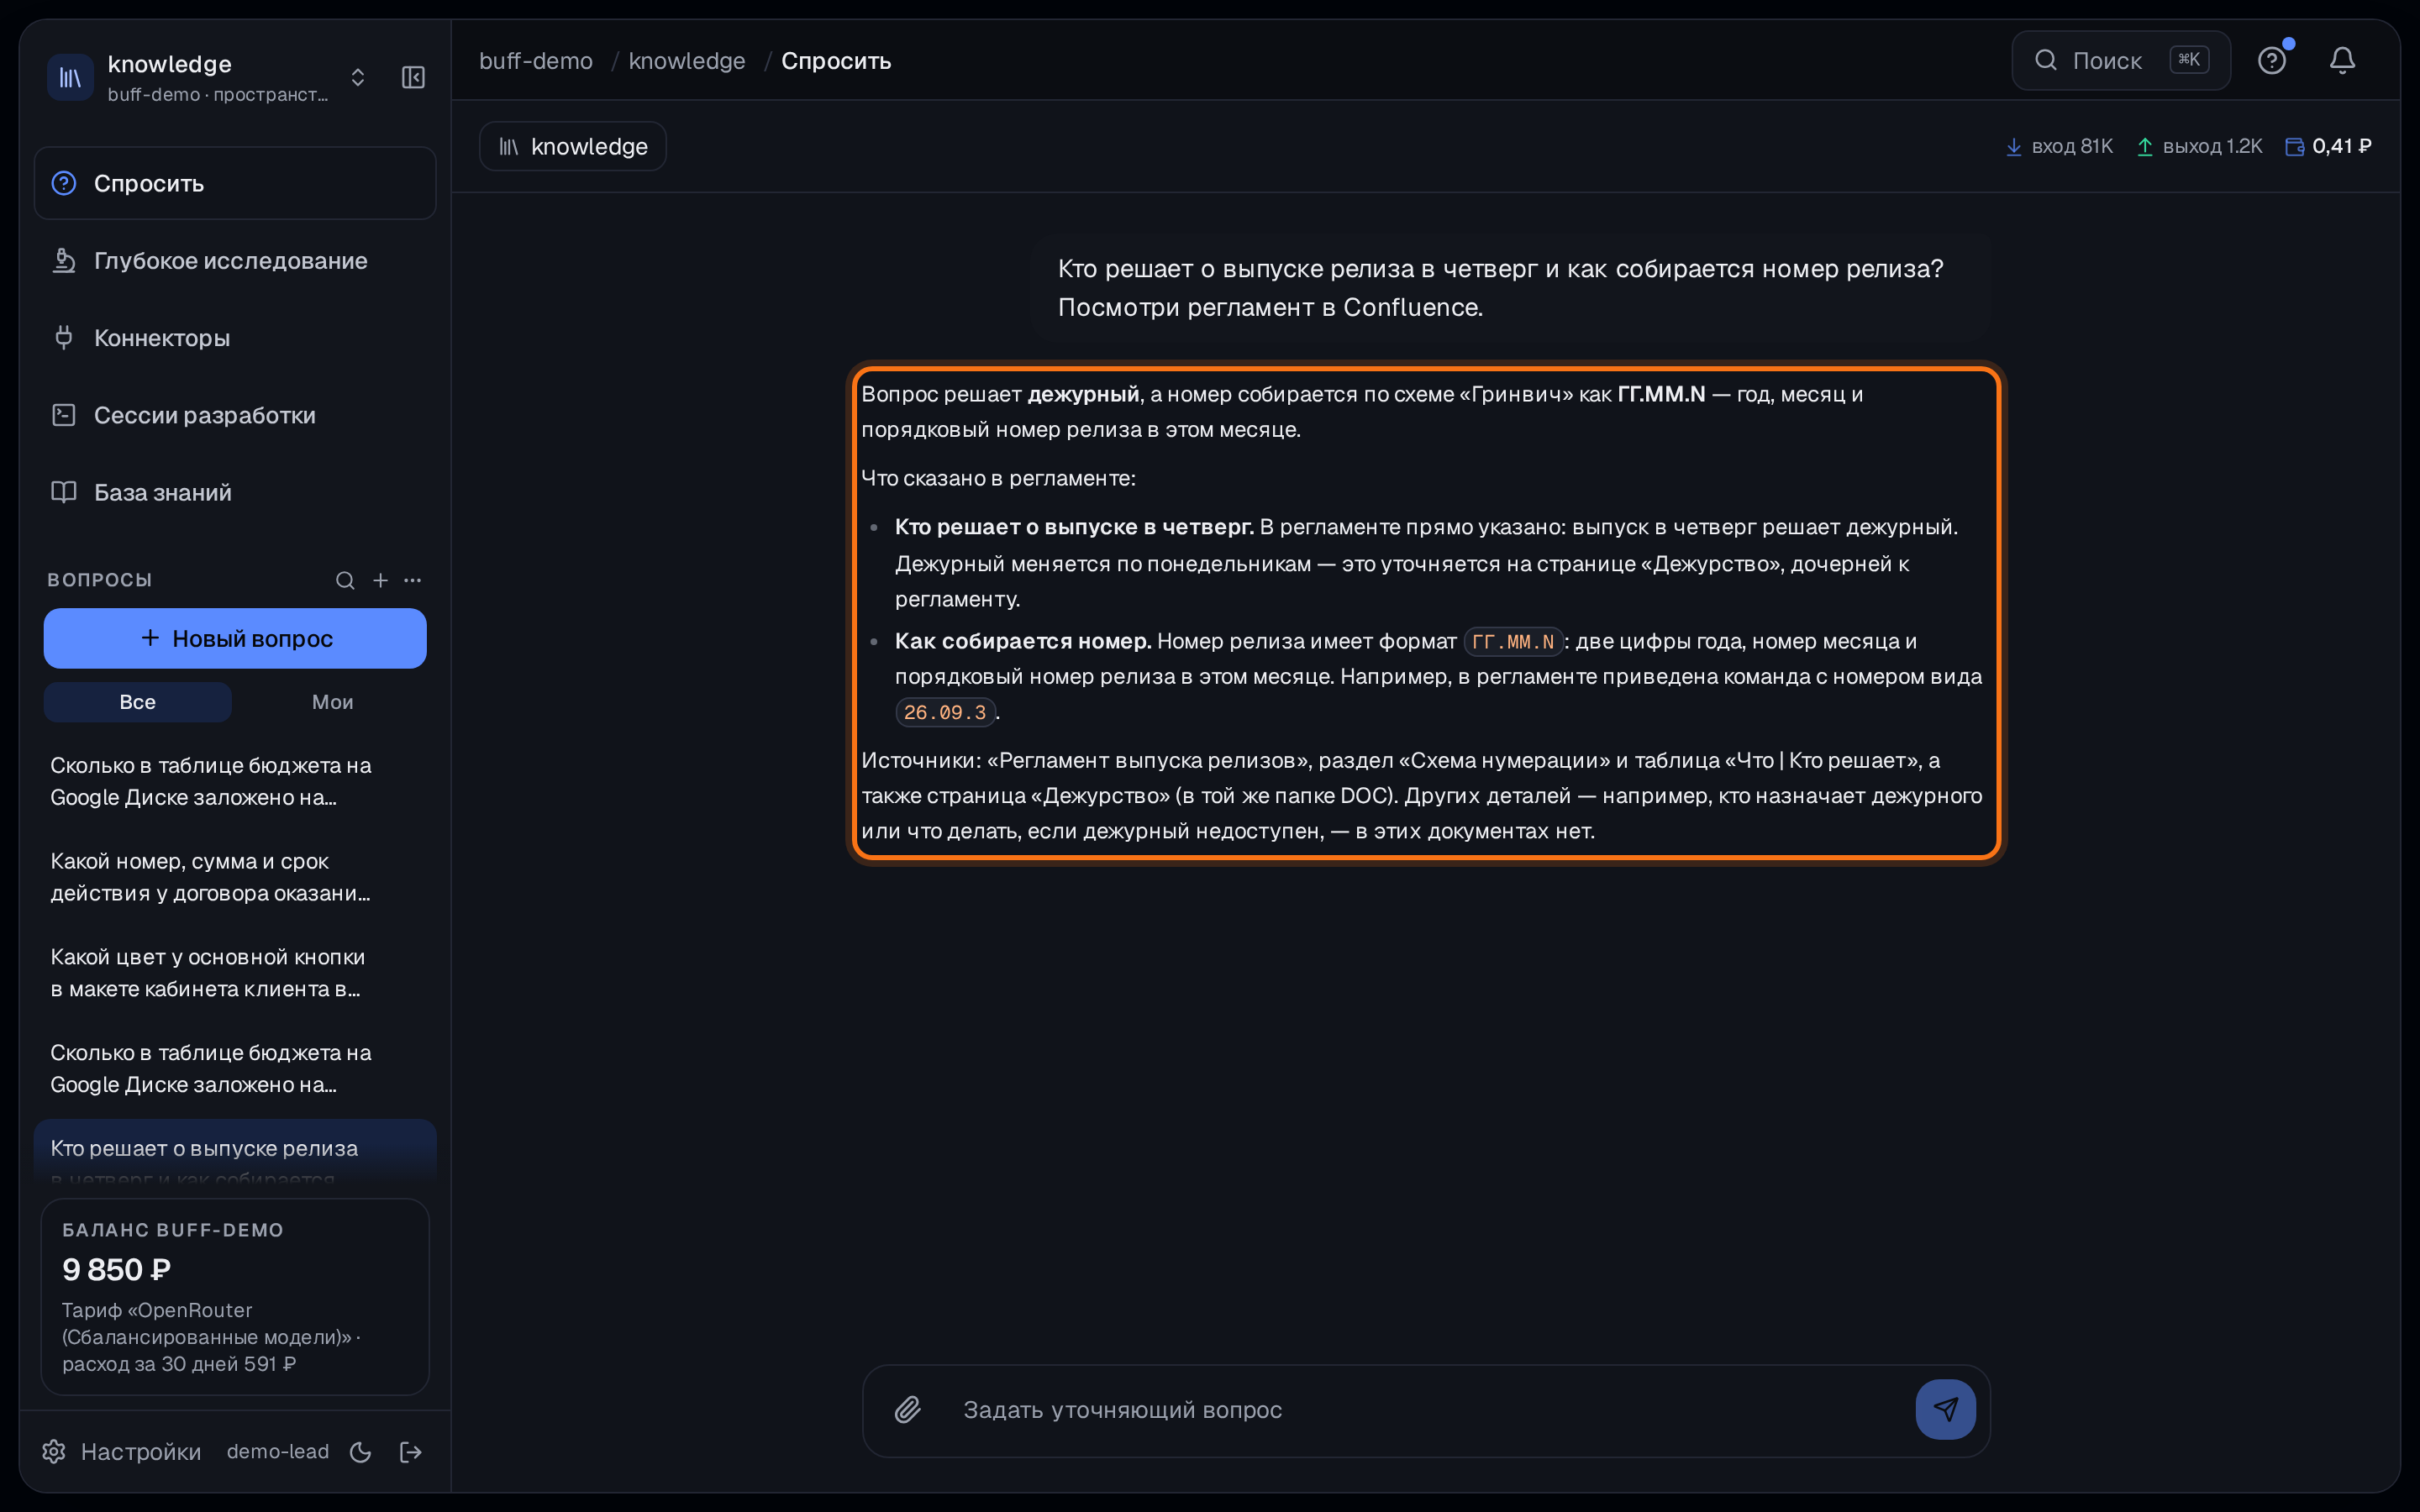2420x1512 pixels.
Task: Click the 0,41 ₽ cost indicator
Action: pyautogui.click(x=2328, y=146)
